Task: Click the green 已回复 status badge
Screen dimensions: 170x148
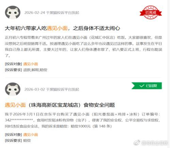Action: 147,86
